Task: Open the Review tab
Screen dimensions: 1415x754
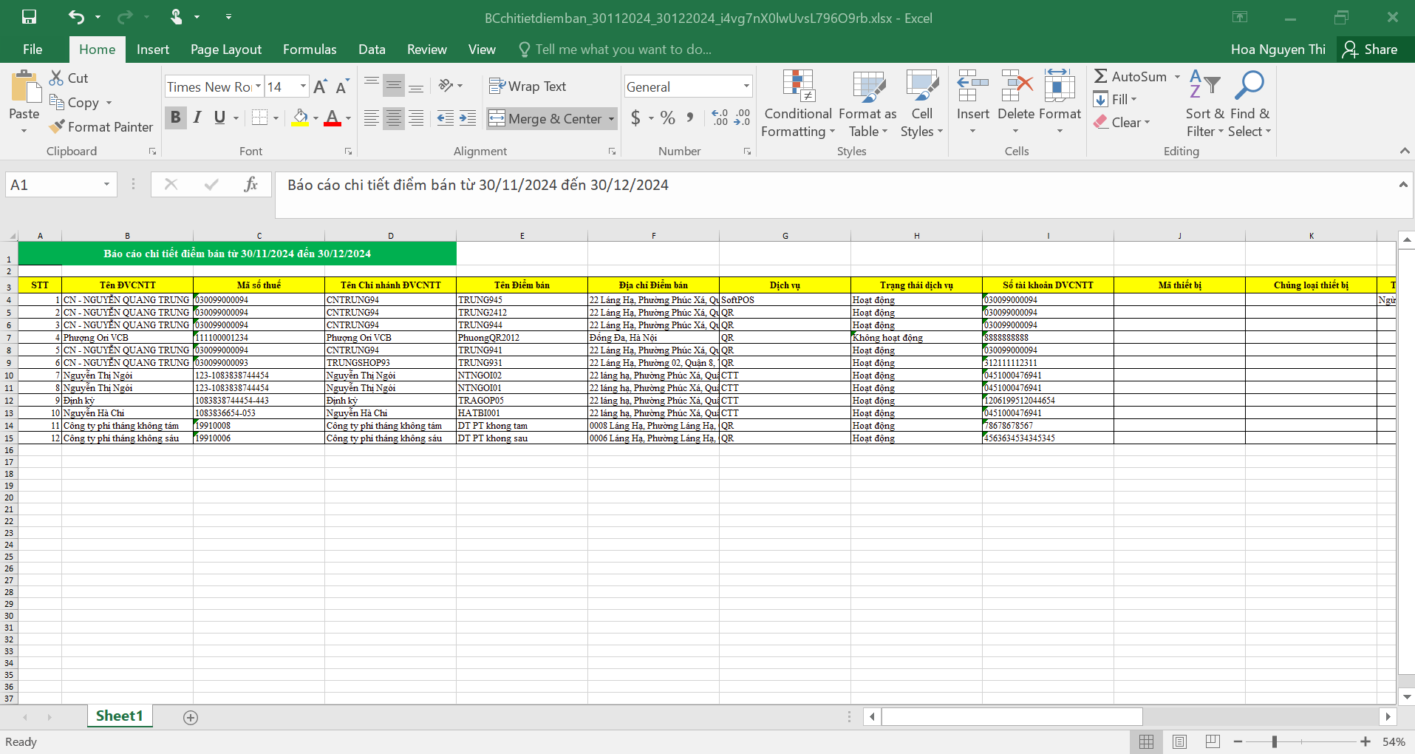Action: point(427,50)
